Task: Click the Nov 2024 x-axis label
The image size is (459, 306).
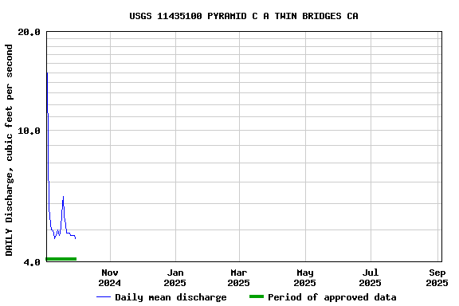Action: coord(110,277)
